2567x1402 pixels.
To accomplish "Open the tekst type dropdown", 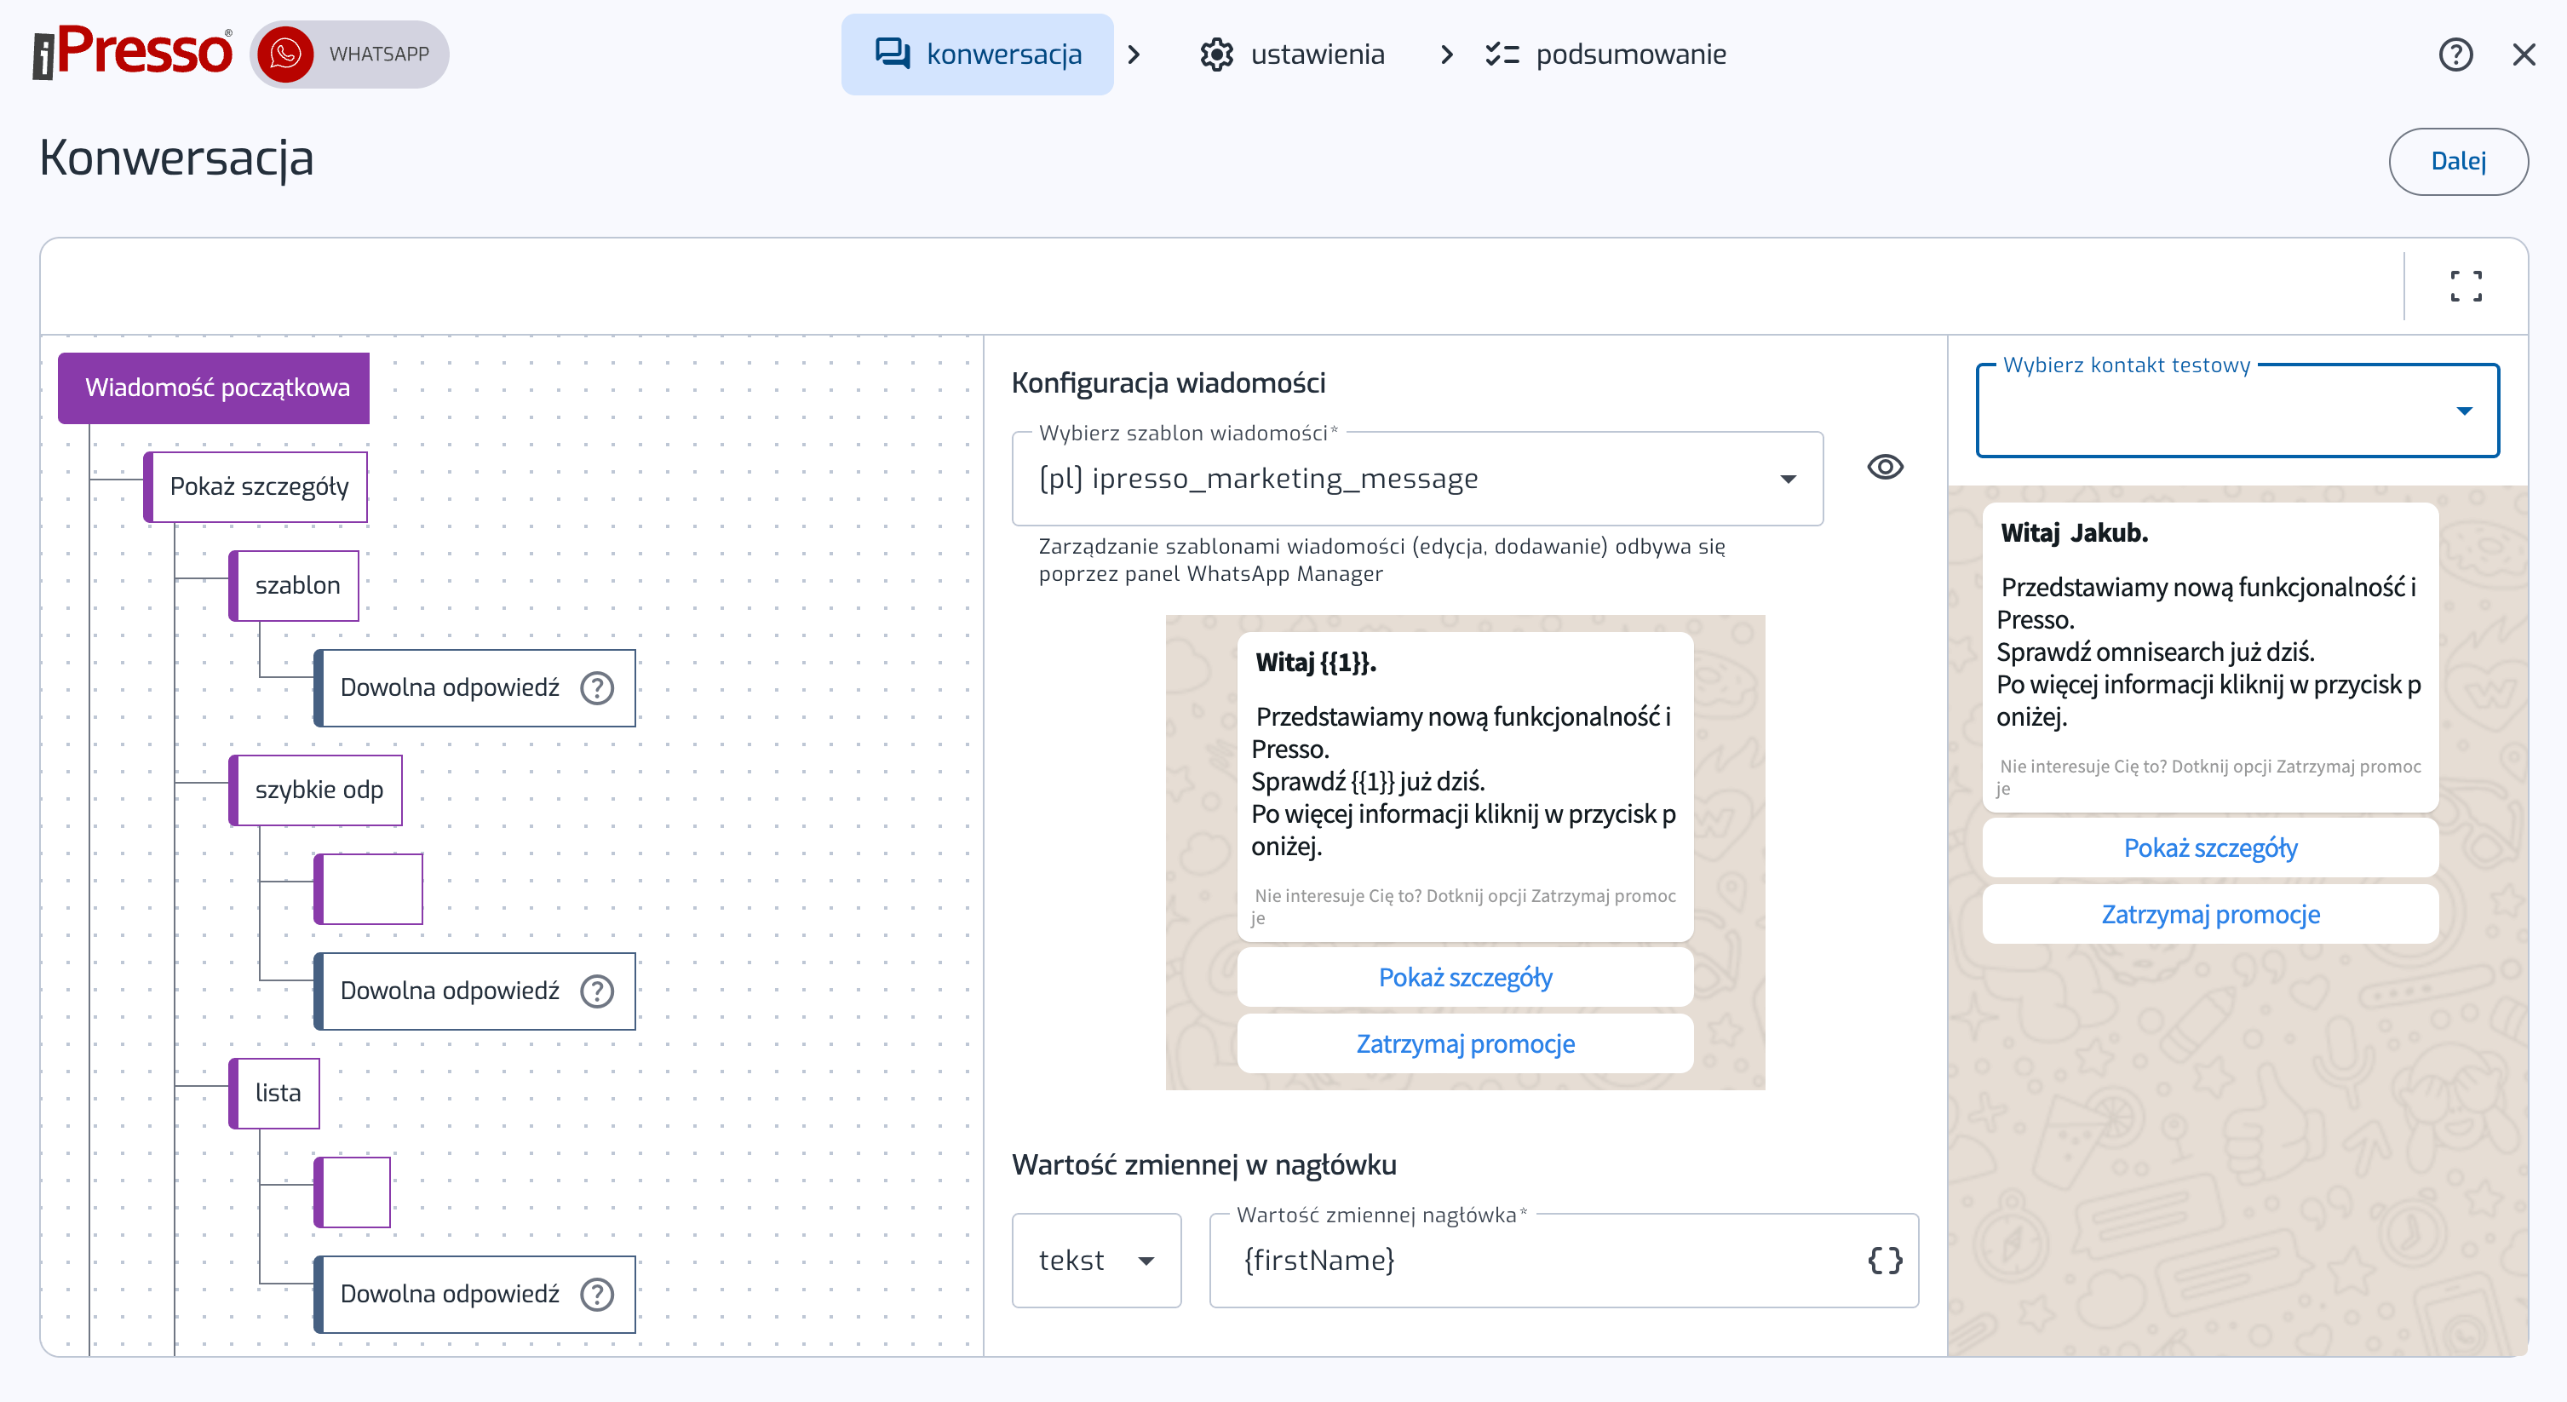I will click(x=1095, y=1261).
